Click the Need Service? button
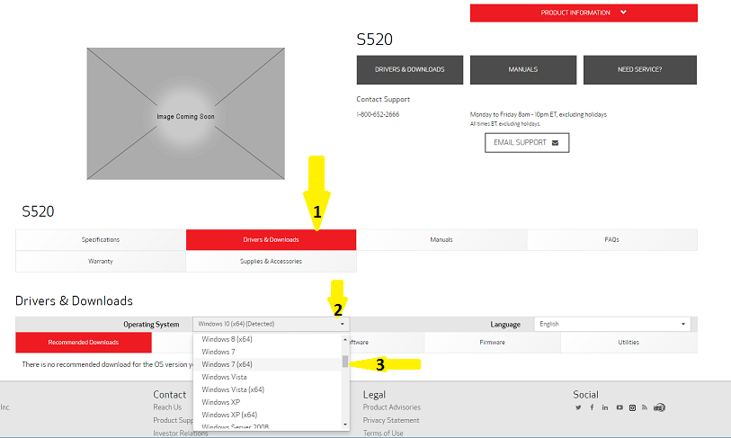Viewport: 731px width, 438px height. (639, 69)
